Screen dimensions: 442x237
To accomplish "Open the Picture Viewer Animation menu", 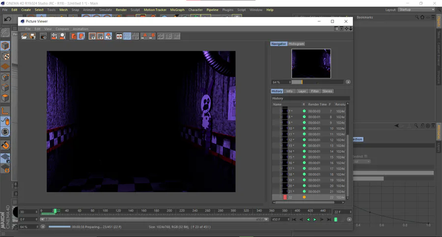I will [x=81, y=29].
